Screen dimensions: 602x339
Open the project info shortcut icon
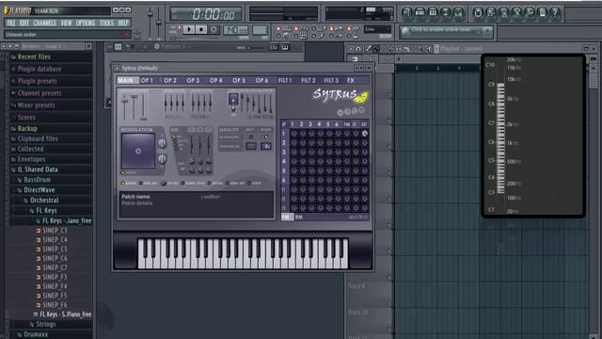(x=543, y=12)
